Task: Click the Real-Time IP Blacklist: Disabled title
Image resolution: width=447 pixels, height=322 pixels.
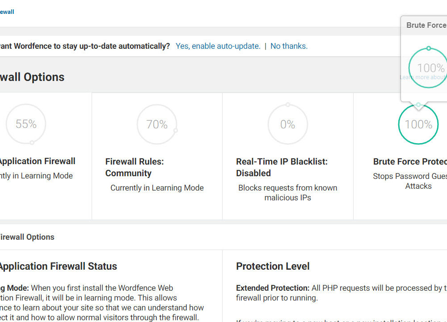Action: point(282,167)
